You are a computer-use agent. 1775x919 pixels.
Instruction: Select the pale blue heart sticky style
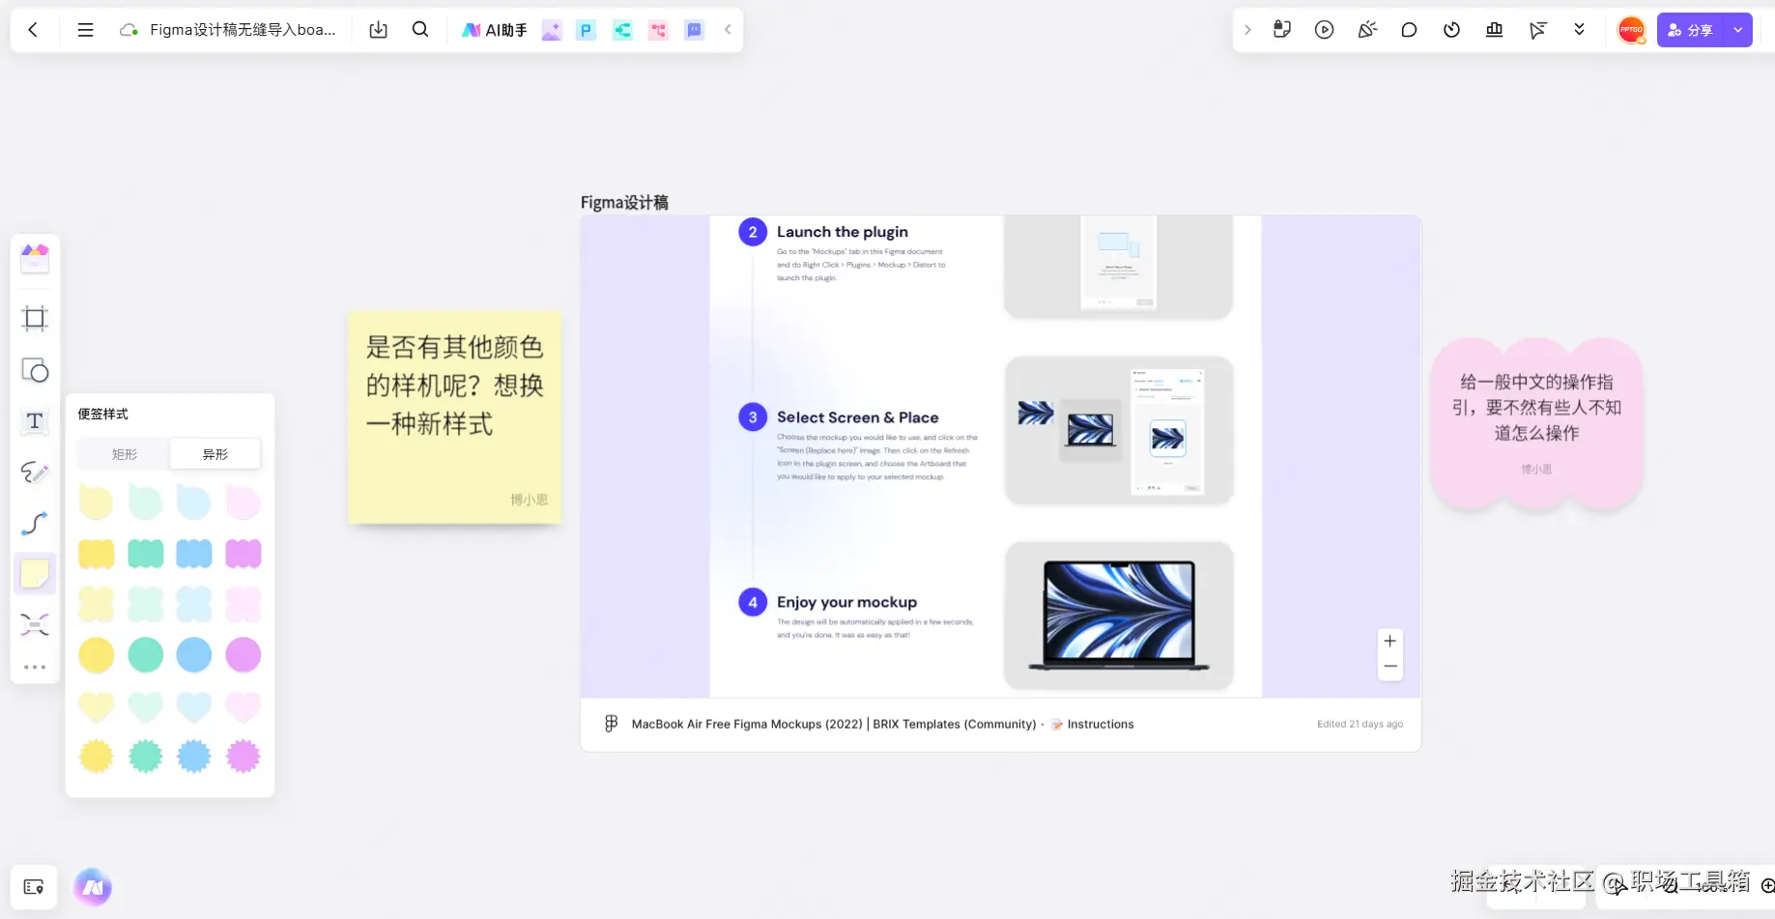coord(194,707)
